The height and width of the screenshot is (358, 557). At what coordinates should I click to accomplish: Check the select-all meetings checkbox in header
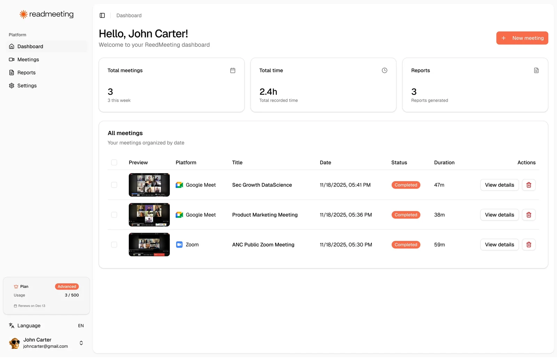[114, 163]
